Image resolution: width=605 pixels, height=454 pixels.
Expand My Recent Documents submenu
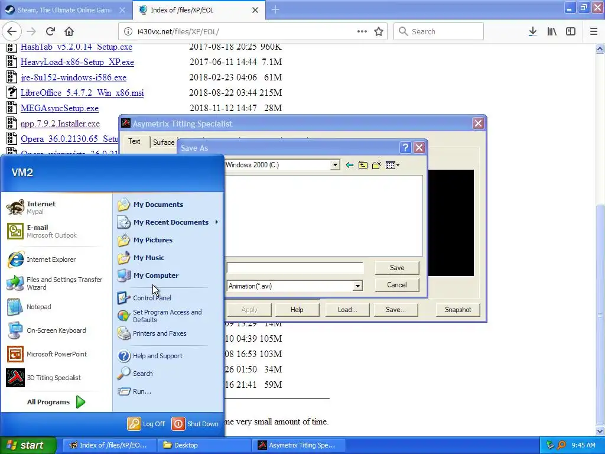coord(168,222)
